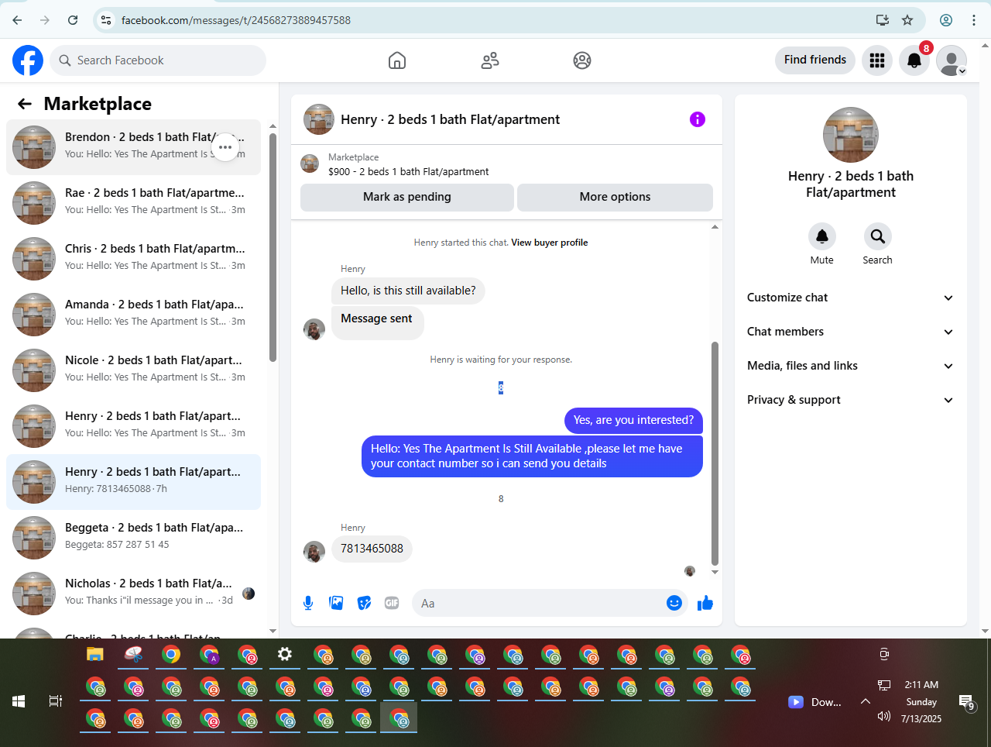Open the volume speaker icon in tray
Viewport: 991px width, 747px height.
click(884, 716)
